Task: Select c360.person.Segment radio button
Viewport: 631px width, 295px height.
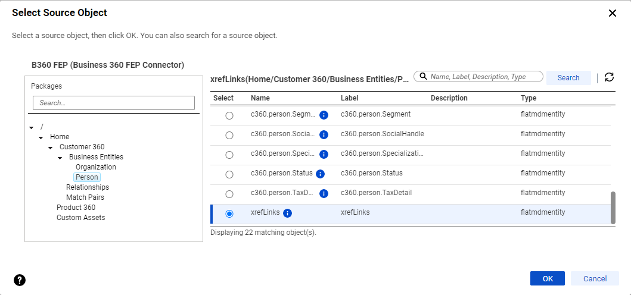Action: point(229,116)
